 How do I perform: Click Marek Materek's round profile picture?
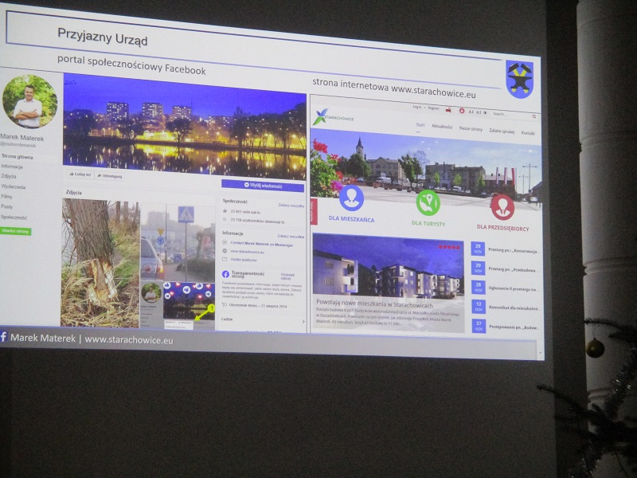[x=29, y=101]
